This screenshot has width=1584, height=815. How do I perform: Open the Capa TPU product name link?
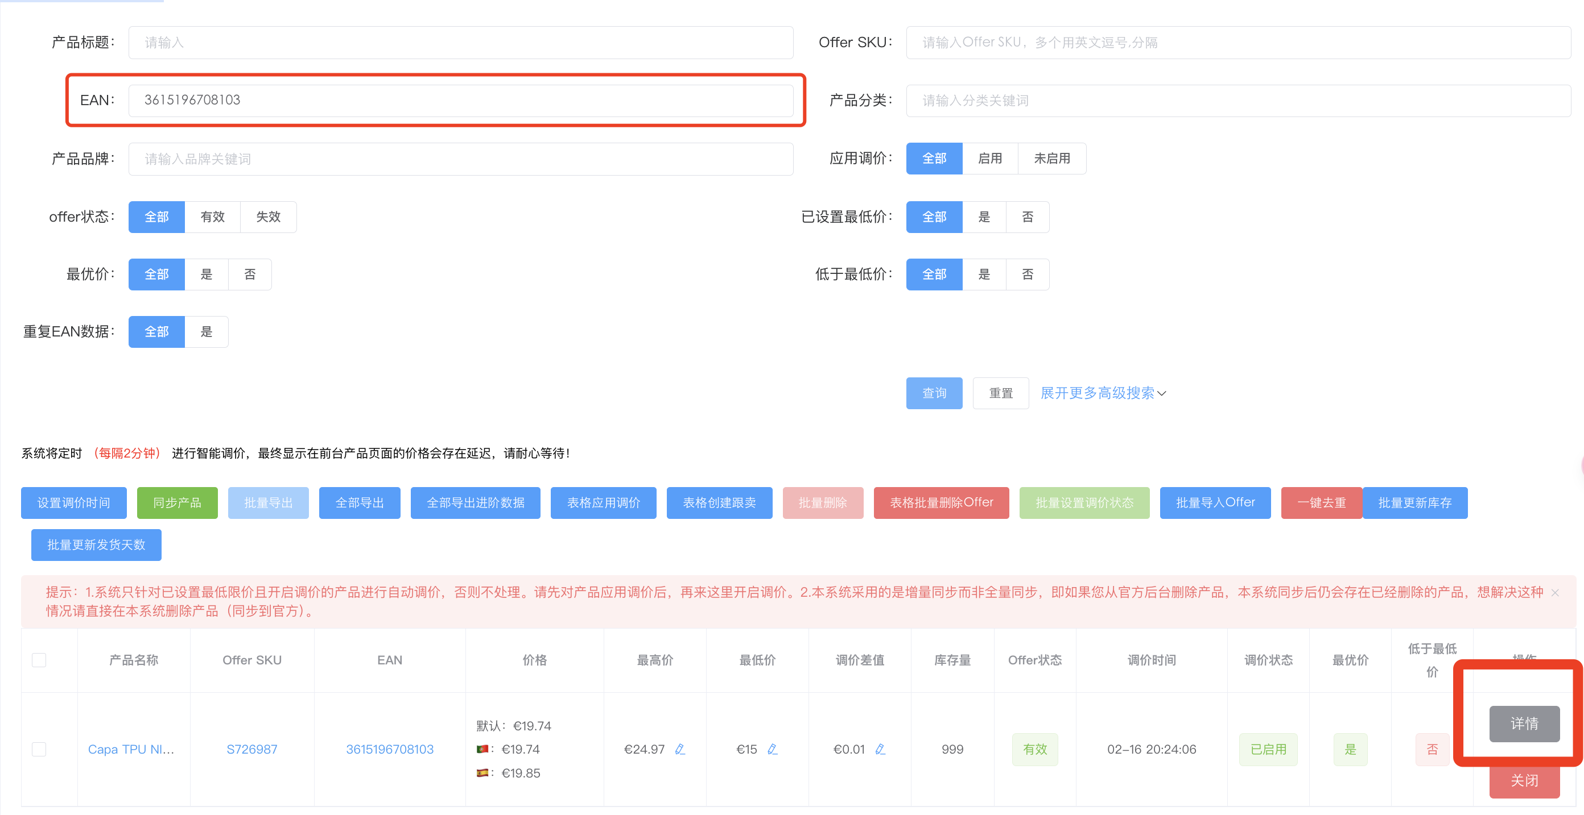[131, 749]
